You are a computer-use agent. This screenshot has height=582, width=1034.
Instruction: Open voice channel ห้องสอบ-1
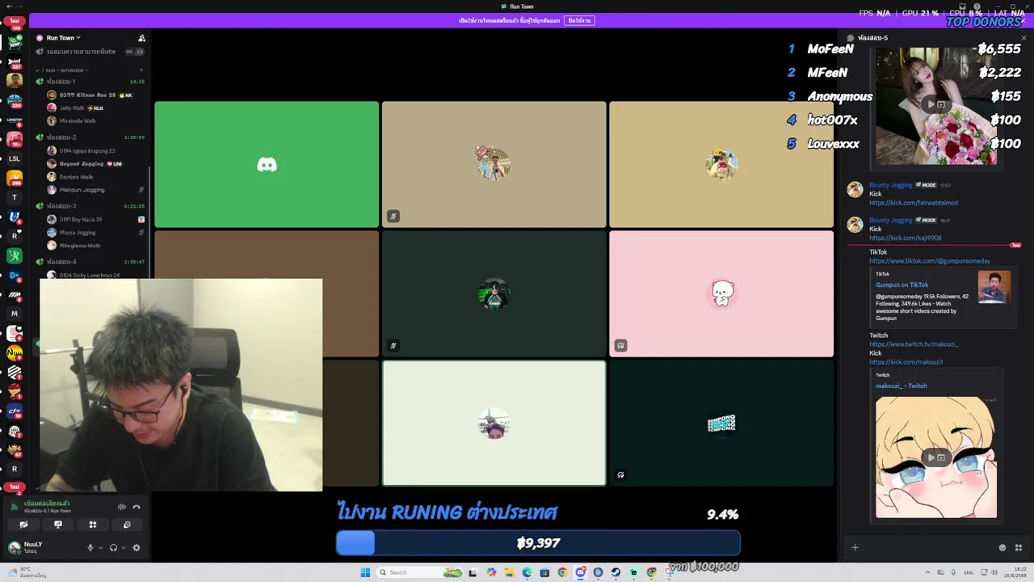coord(90,82)
